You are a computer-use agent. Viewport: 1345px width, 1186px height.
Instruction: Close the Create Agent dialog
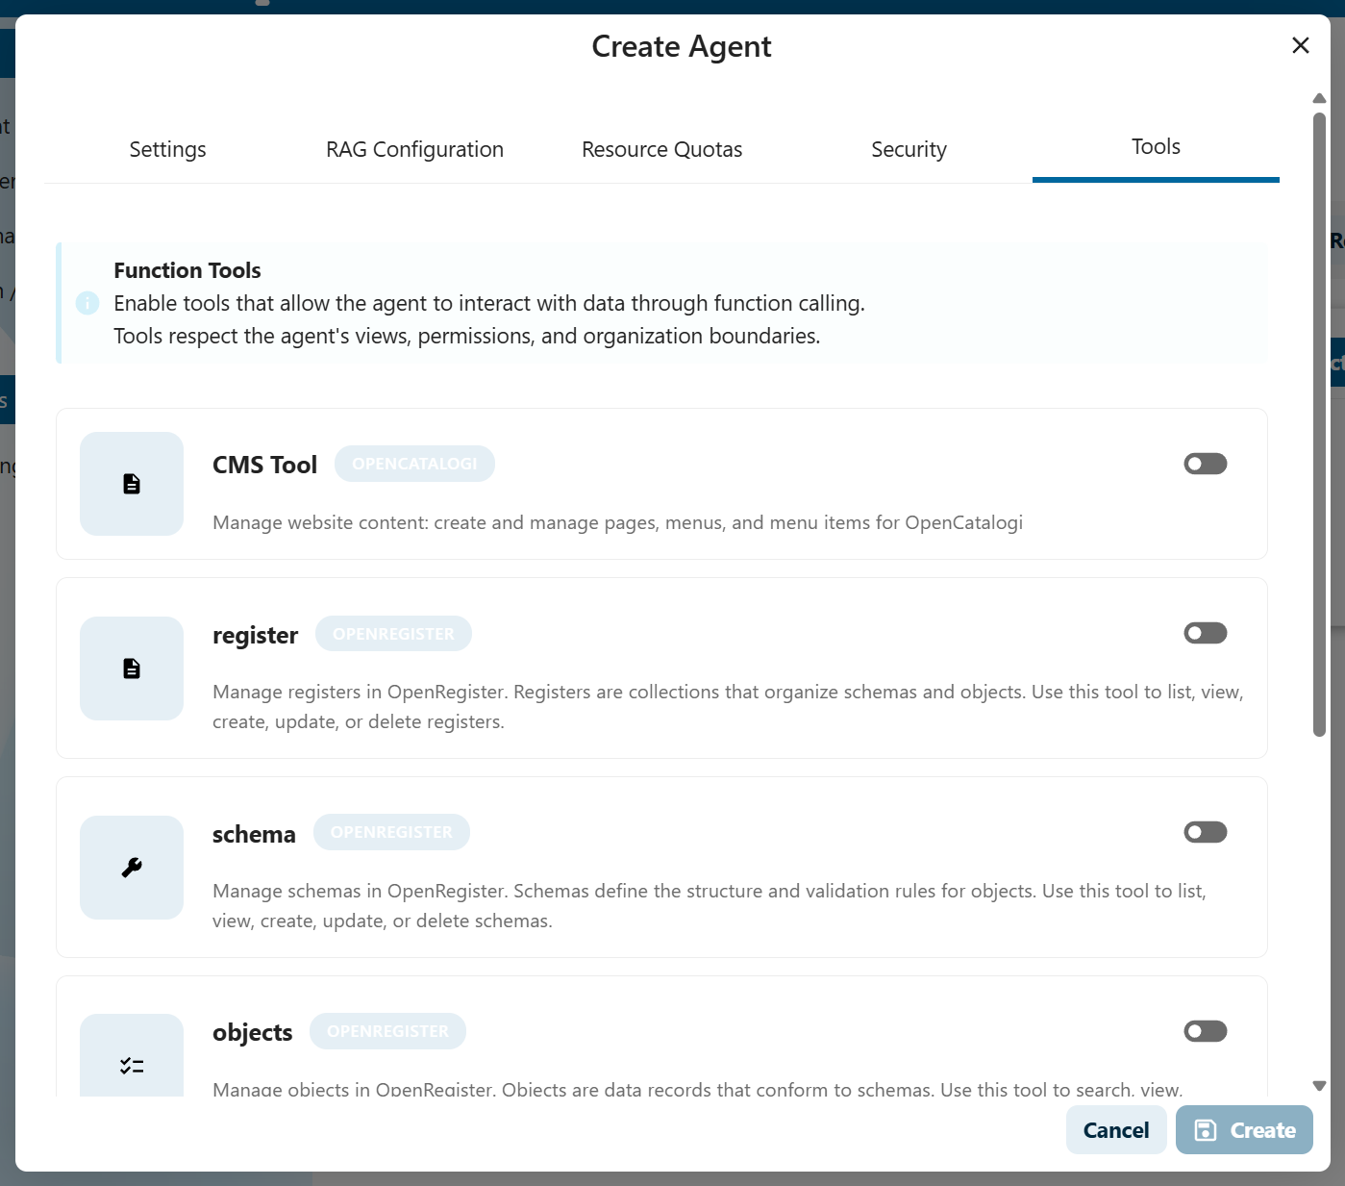pos(1300,45)
